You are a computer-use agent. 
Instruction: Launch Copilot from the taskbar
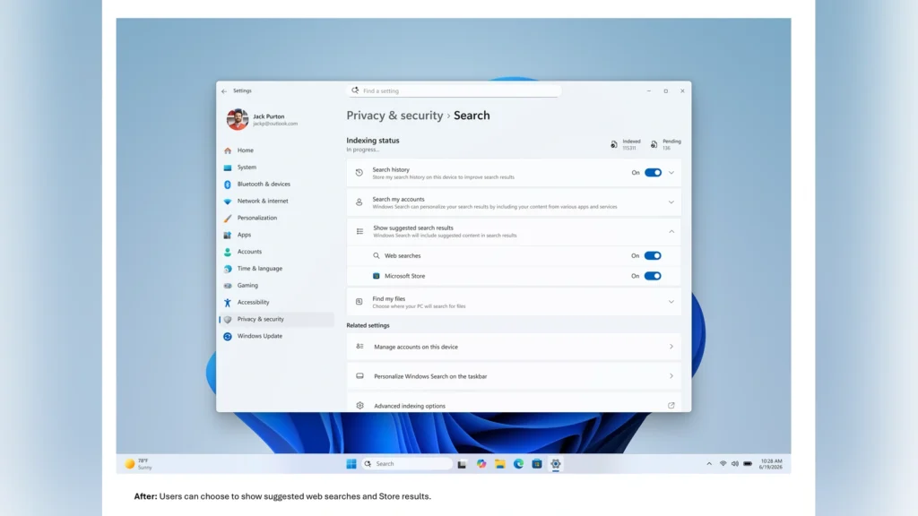[481, 464]
